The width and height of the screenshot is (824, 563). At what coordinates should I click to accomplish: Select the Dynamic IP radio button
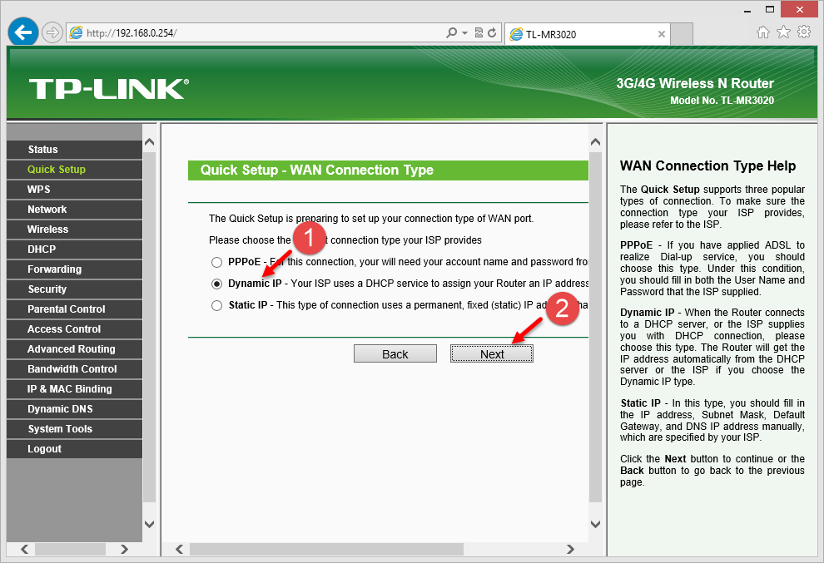click(216, 284)
